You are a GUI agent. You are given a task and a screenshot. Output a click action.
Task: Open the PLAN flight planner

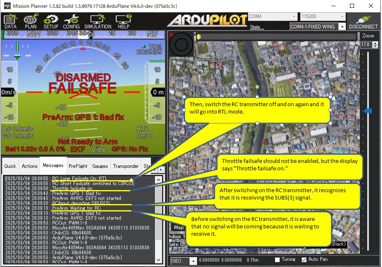click(x=31, y=21)
